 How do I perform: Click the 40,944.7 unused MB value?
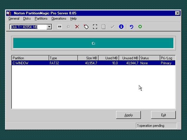132,63
